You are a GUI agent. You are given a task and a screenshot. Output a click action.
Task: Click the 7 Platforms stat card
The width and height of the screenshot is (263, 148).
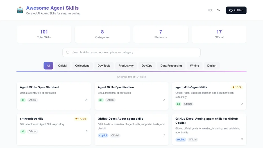[161, 34]
